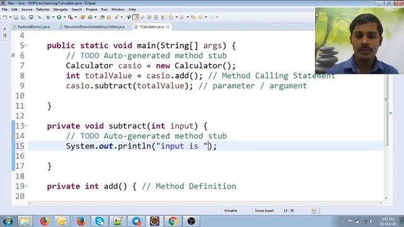Open the New wizard dropdown arrow
The image size is (404, 227).
[x=10, y=17]
